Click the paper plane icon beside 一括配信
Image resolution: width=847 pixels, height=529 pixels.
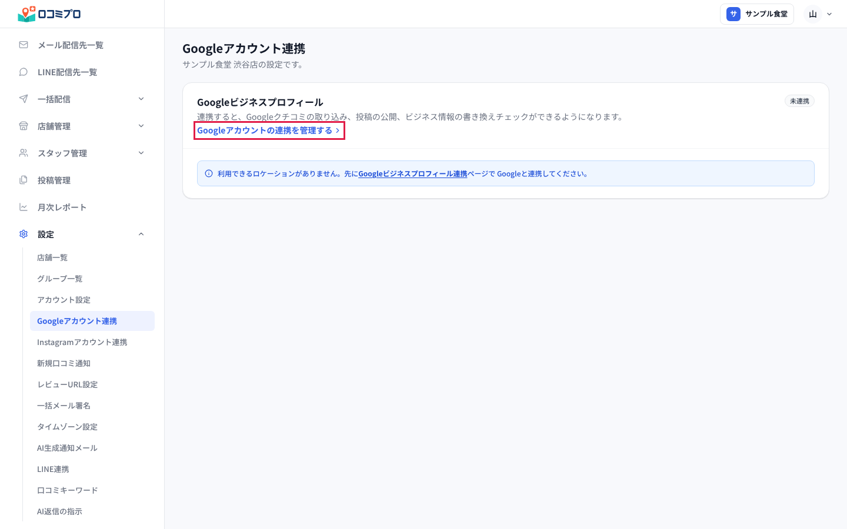tap(24, 99)
